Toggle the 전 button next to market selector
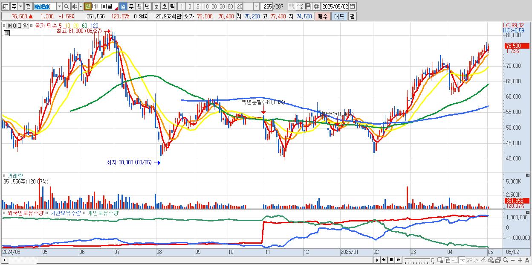The width and height of the screenshot is (532, 265). click(28, 6)
